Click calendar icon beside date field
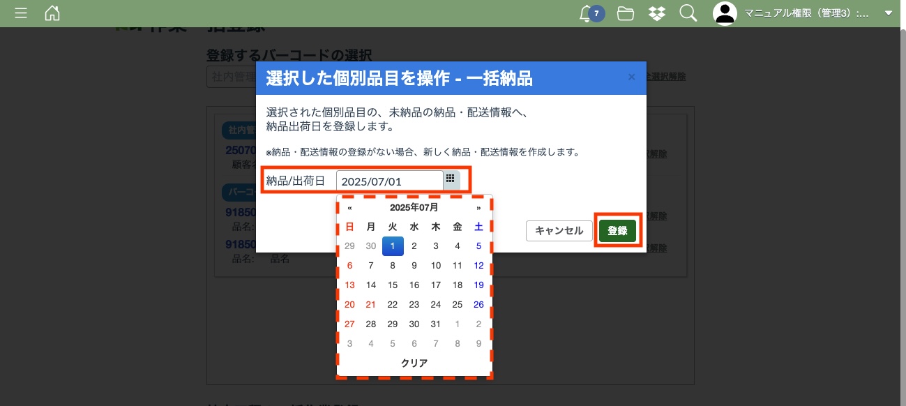Image resolution: width=906 pixels, height=406 pixels. (x=451, y=180)
